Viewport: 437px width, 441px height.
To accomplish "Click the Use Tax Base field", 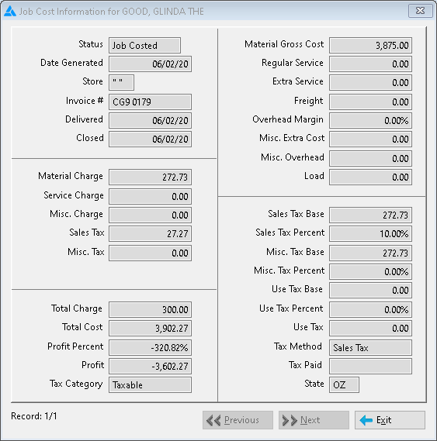I will tap(370, 290).
